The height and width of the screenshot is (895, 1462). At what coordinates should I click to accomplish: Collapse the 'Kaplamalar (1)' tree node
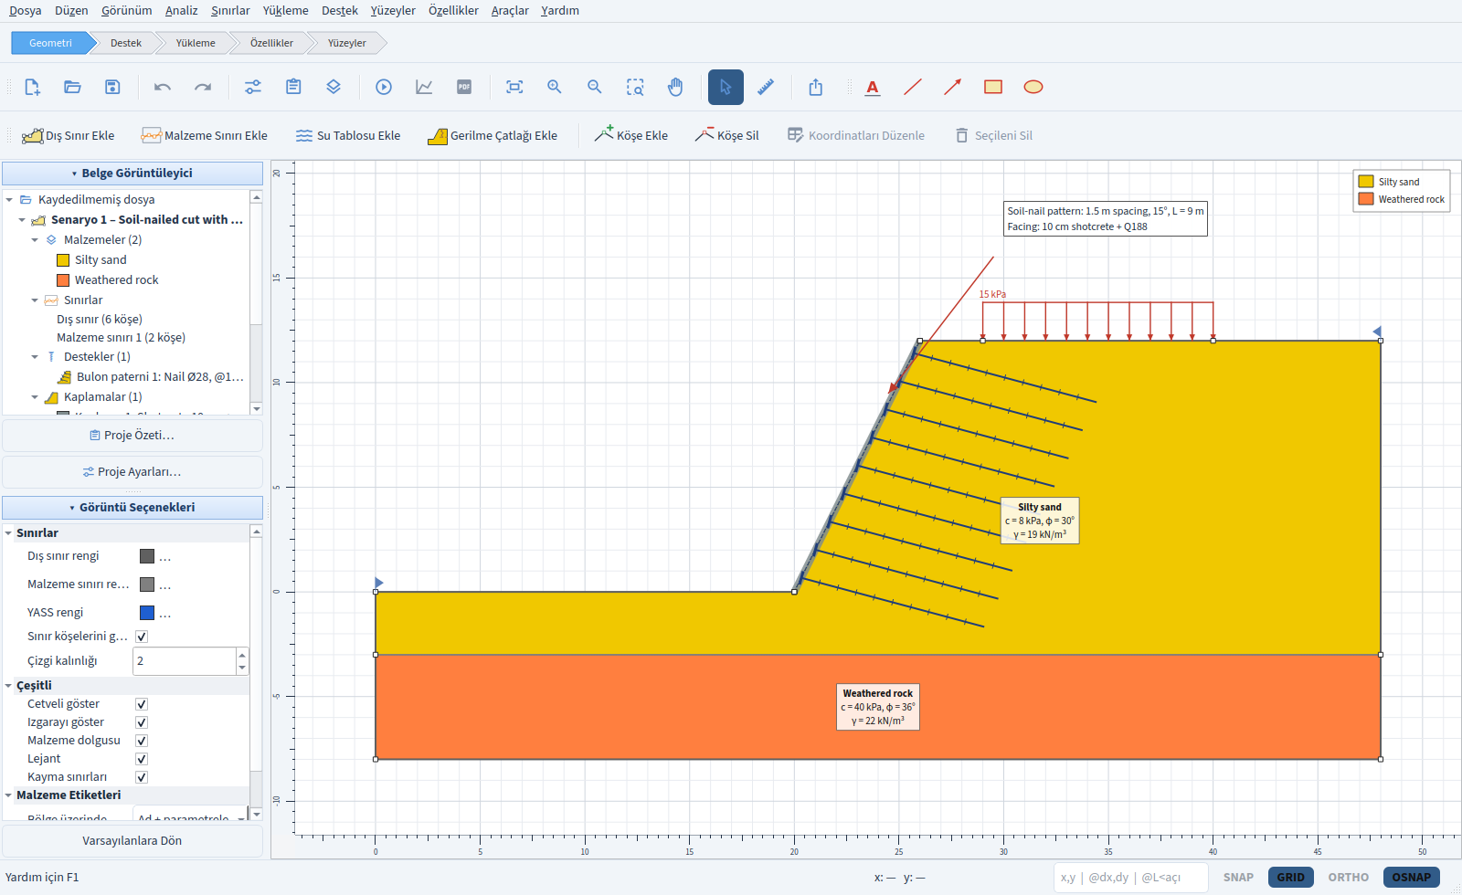pyautogui.click(x=35, y=397)
